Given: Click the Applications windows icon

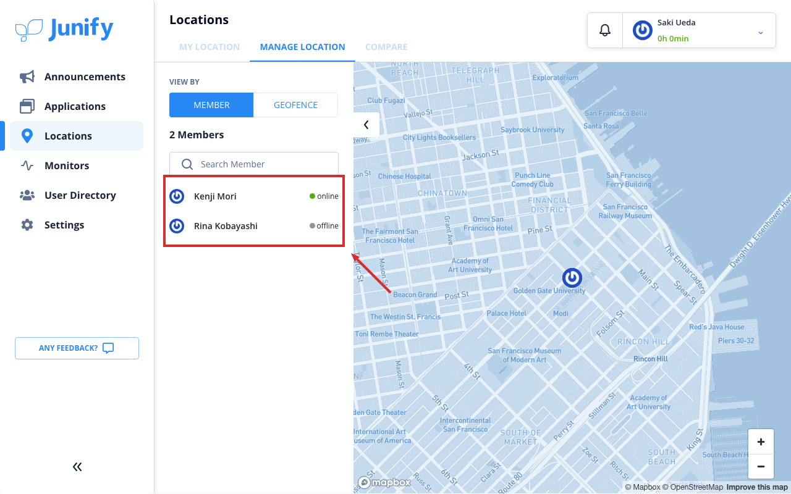Looking at the screenshot, I should tap(27, 106).
